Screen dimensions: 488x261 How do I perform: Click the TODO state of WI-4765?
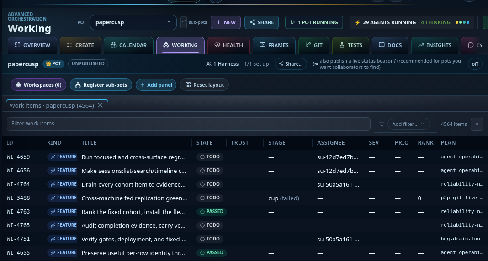(x=210, y=225)
